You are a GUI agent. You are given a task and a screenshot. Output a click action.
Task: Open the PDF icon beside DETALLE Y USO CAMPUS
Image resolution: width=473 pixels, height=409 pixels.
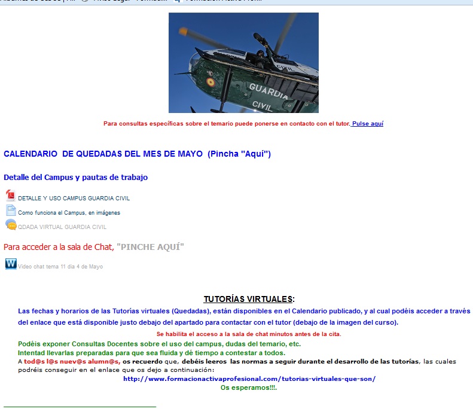point(11,196)
